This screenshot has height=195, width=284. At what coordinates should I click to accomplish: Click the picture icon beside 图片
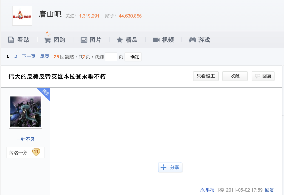point(84,40)
